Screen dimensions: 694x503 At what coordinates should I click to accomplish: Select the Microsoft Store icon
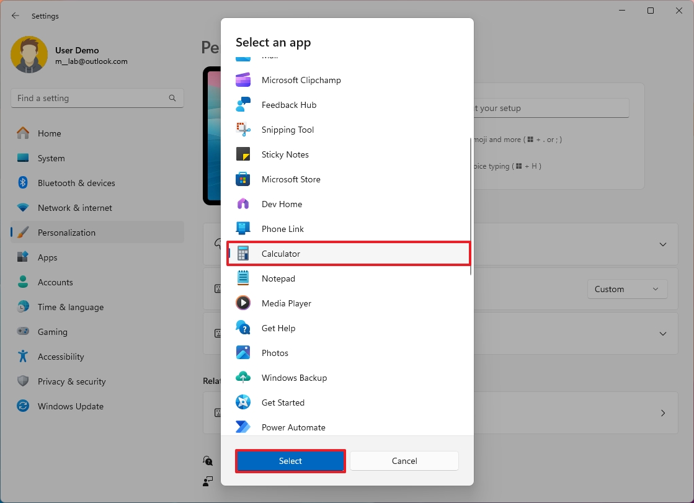point(243,179)
